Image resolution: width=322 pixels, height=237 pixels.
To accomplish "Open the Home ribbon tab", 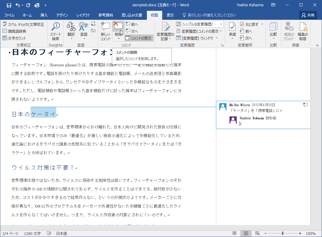I will pyautogui.click(x=27, y=15).
